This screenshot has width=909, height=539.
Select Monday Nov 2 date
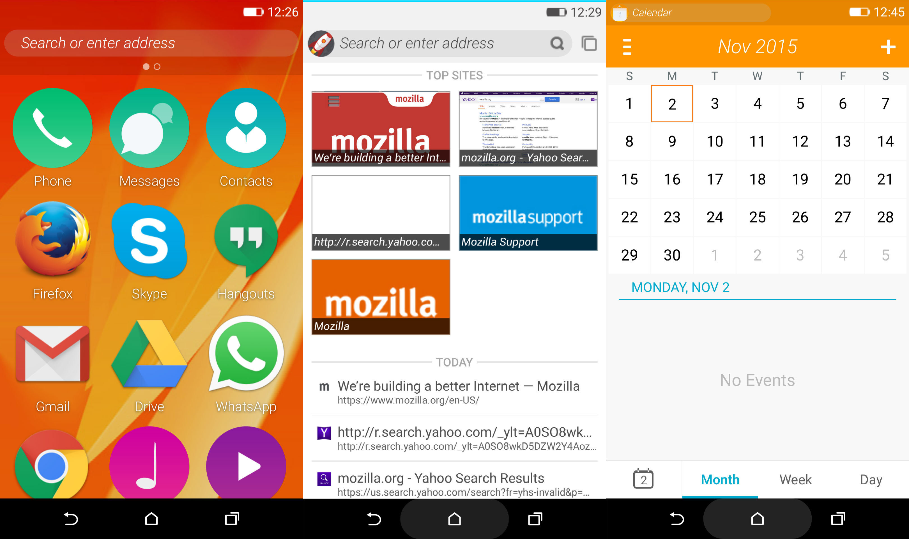tap(672, 103)
